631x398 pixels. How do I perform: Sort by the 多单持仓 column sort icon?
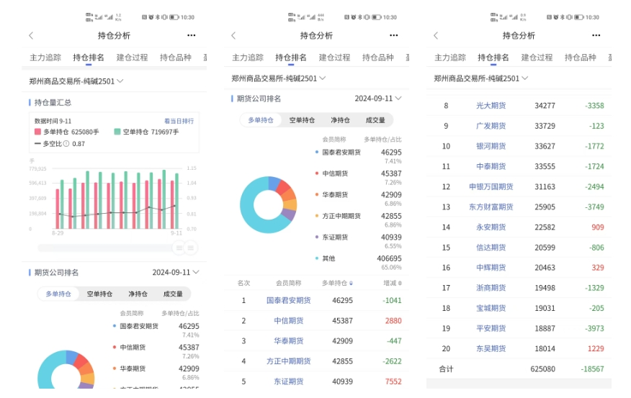(x=352, y=284)
